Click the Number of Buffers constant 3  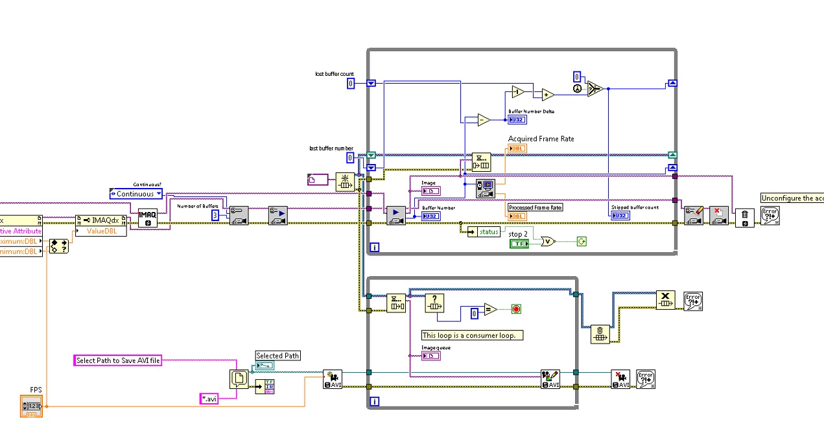[215, 215]
